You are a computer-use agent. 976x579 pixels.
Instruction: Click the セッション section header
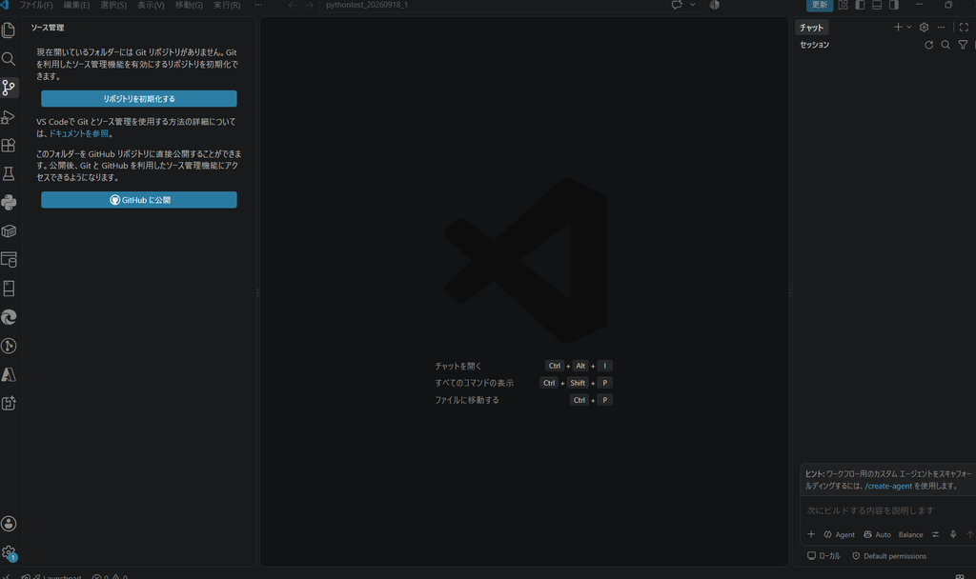pyautogui.click(x=814, y=45)
